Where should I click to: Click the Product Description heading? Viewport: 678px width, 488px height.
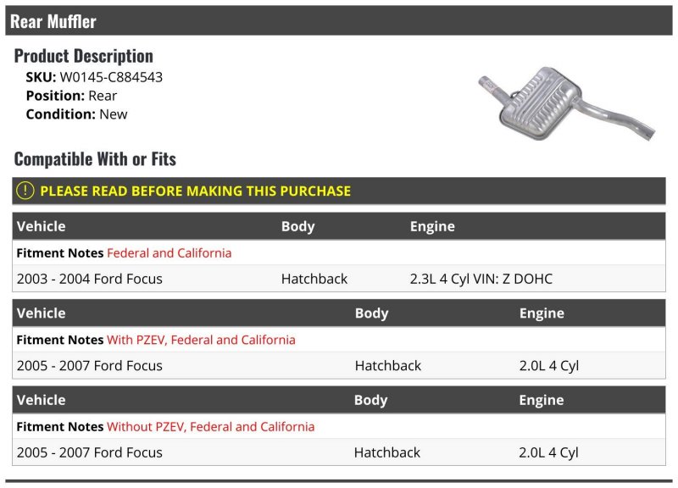pyautogui.click(x=83, y=56)
